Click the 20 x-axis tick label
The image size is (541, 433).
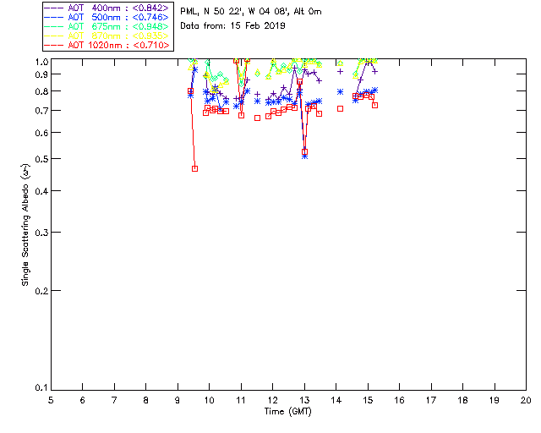[526, 401]
